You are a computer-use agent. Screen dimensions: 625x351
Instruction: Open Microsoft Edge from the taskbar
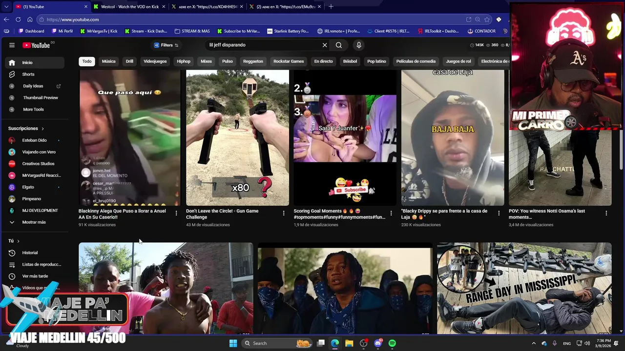[335, 343]
